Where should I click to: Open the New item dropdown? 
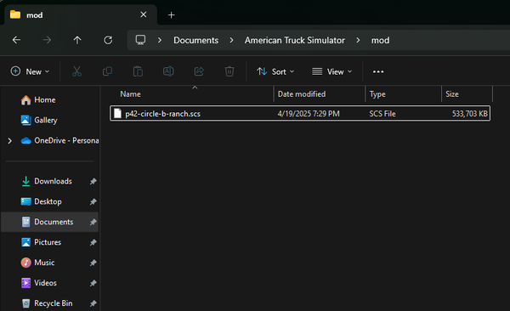click(x=30, y=71)
